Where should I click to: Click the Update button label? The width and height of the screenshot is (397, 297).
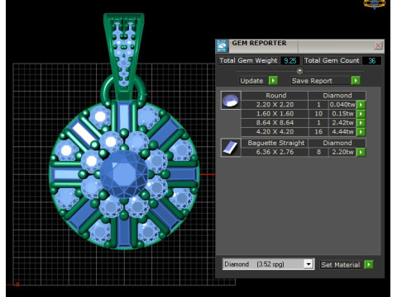click(x=251, y=81)
